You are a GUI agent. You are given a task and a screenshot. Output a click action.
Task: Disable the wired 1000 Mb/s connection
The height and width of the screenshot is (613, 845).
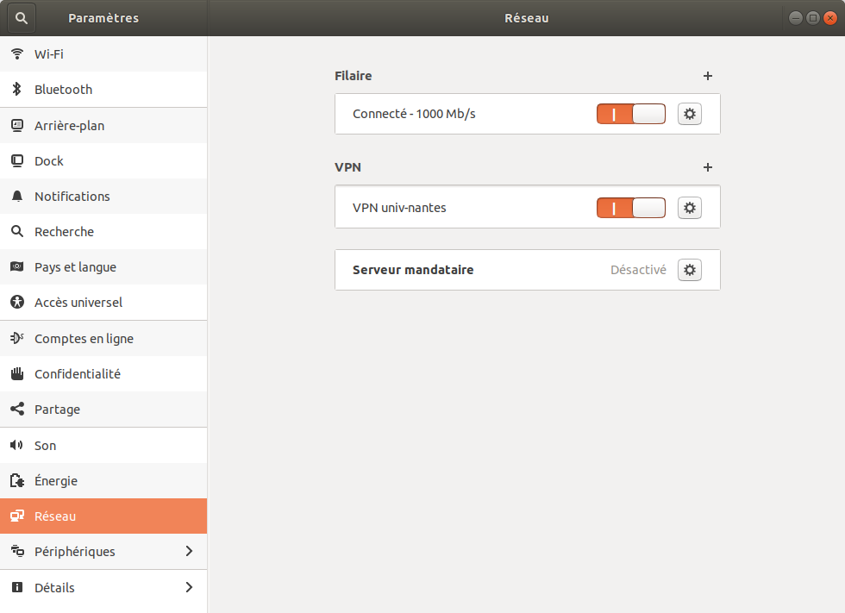click(x=630, y=114)
